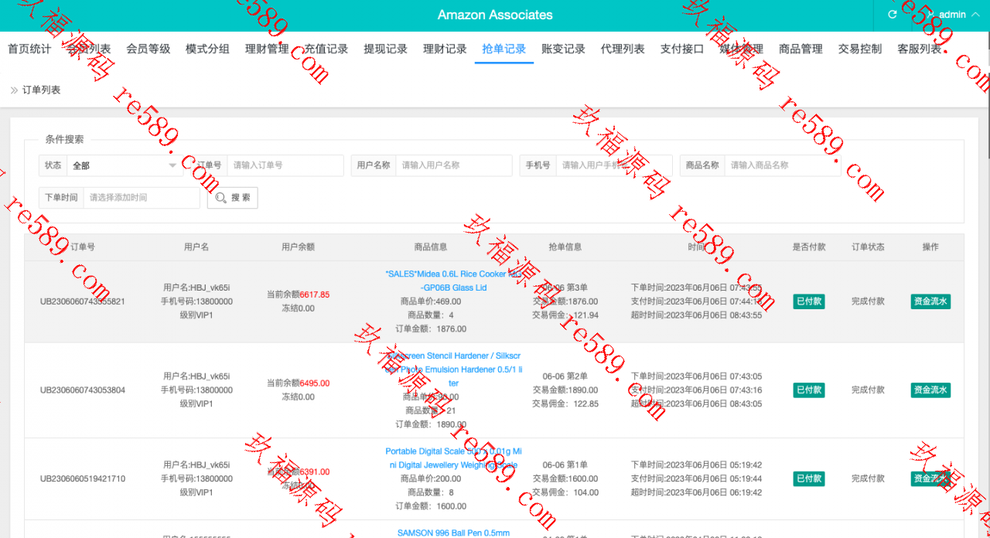This screenshot has width=990, height=538.
Task: Click the 订单状态 column header
Action: [868, 247]
